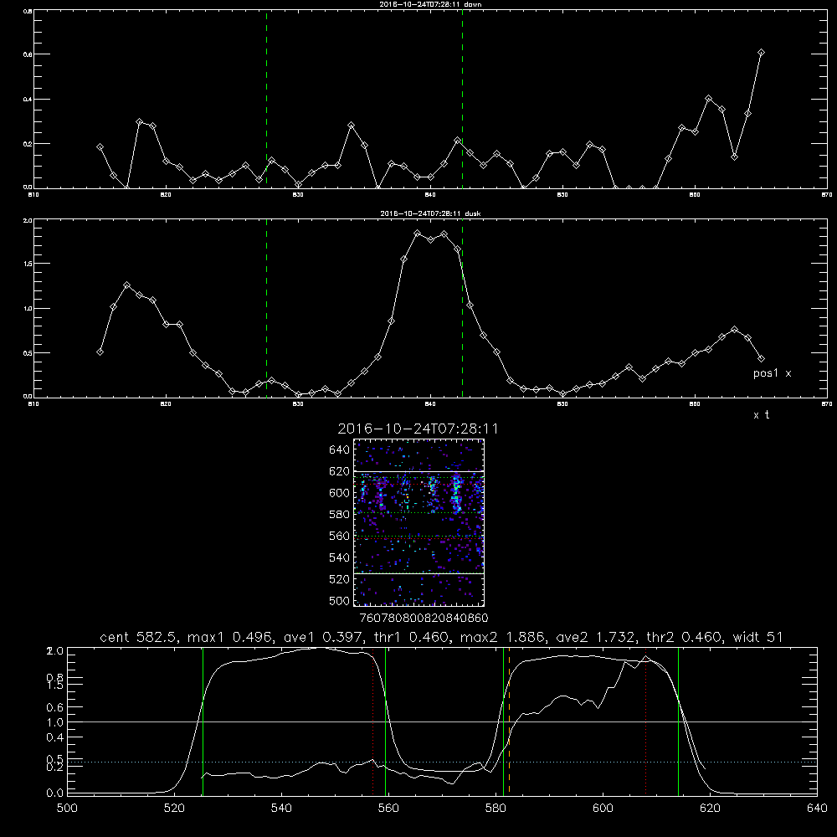Click the '640' tick label on bottom plot x-axis
The image size is (837, 837).
[817, 809]
